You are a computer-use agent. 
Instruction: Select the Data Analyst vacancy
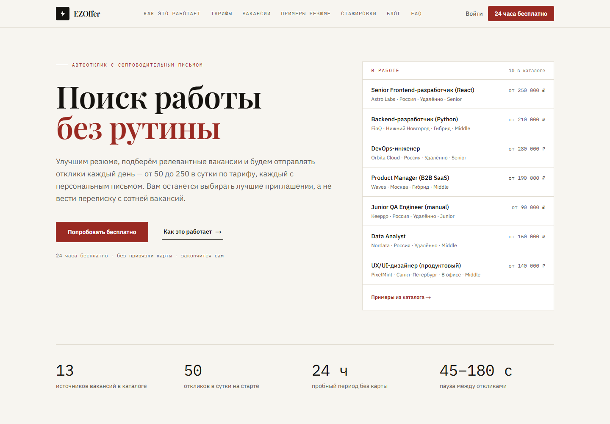458,240
